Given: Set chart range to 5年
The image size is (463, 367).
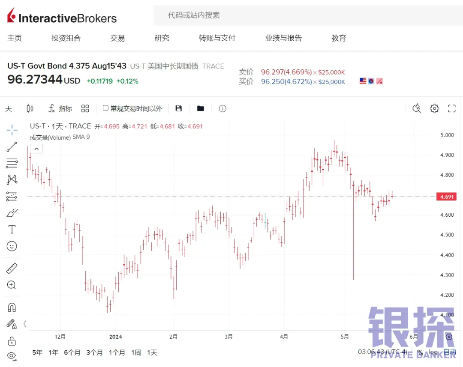Looking at the screenshot, I should click(x=37, y=352).
